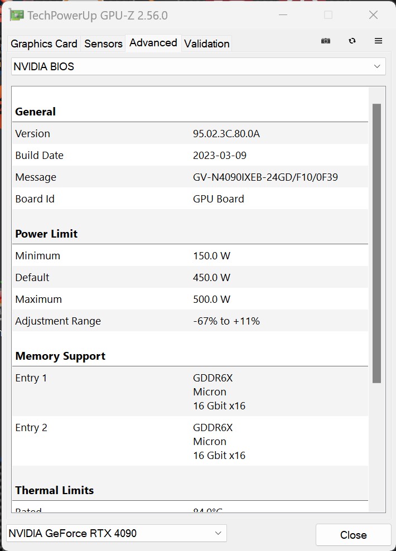Switch to the Graphics Card tab
This screenshot has width=396, height=551.
coord(44,43)
